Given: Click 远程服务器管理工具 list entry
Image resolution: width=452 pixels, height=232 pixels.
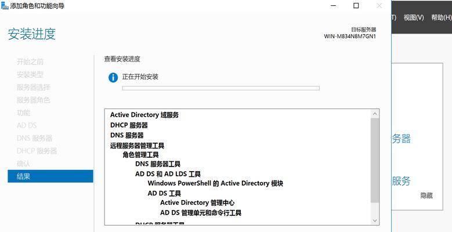Looking at the screenshot, I should click(x=137, y=145).
